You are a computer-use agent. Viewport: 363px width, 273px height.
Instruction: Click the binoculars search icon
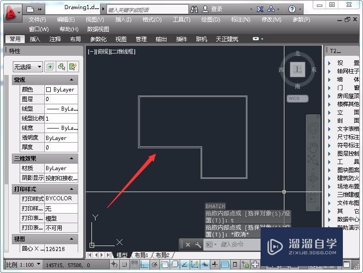194,9
